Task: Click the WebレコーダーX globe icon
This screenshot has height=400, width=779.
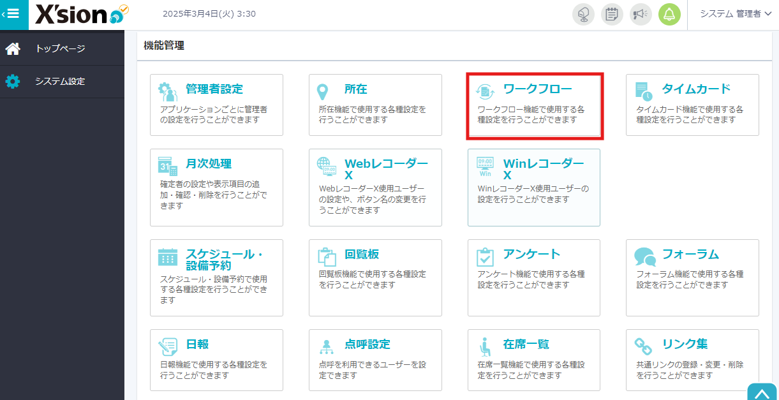Action: pos(327,167)
